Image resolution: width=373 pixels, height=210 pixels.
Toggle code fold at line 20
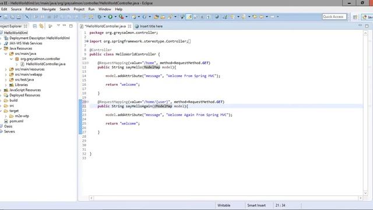(87, 101)
